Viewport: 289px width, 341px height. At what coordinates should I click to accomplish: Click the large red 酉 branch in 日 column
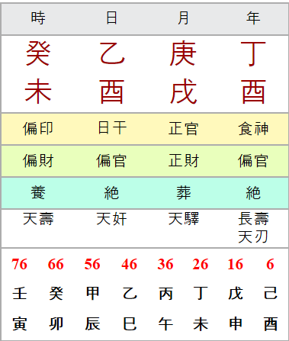pos(112,92)
